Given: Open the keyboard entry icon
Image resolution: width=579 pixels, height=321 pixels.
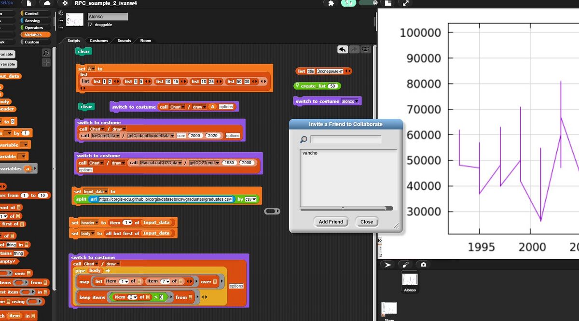Looking at the screenshot, I should tap(366, 49).
